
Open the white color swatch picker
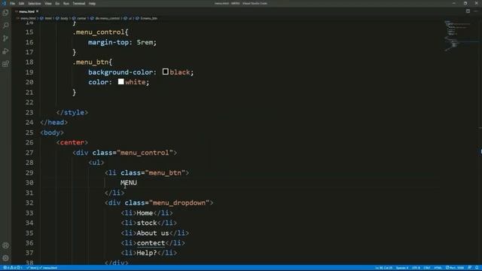coord(120,82)
